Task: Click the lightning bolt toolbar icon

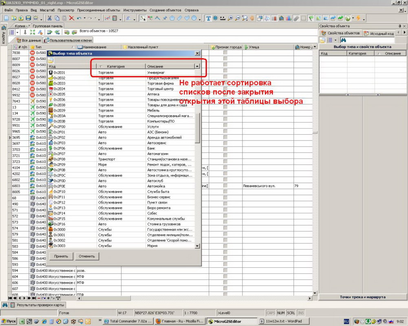Action: pyautogui.click(x=358, y=18)
